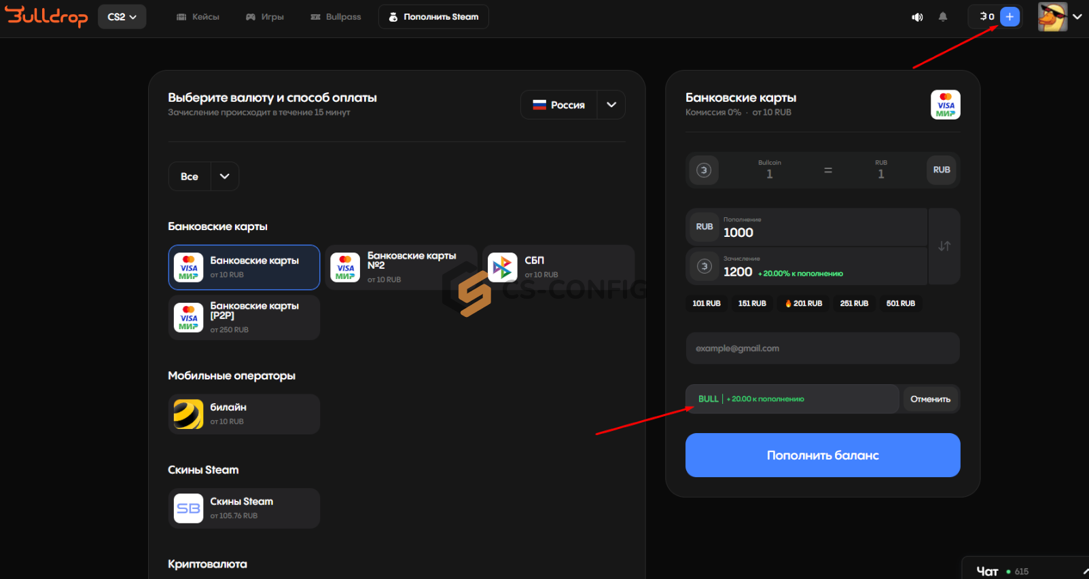The height and width of the screenshot is (579, 1089).
Task: Click the Bullcoin icon in exchange rate row
Action: (704, 170)
